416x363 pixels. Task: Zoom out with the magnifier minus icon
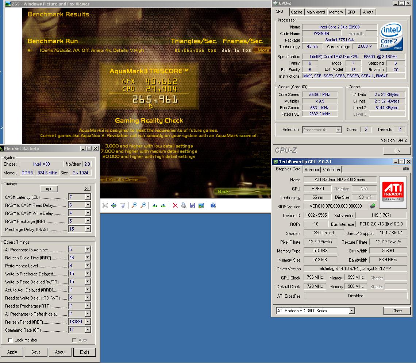coord(143,205)
